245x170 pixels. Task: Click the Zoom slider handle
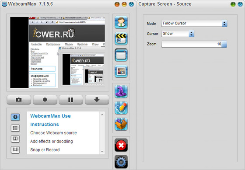click(x=224, y=44)
